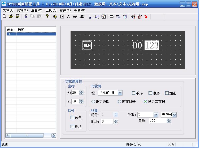
Task: Click the alarm clock toolbar icon
Action: click(x=140, y=16)
